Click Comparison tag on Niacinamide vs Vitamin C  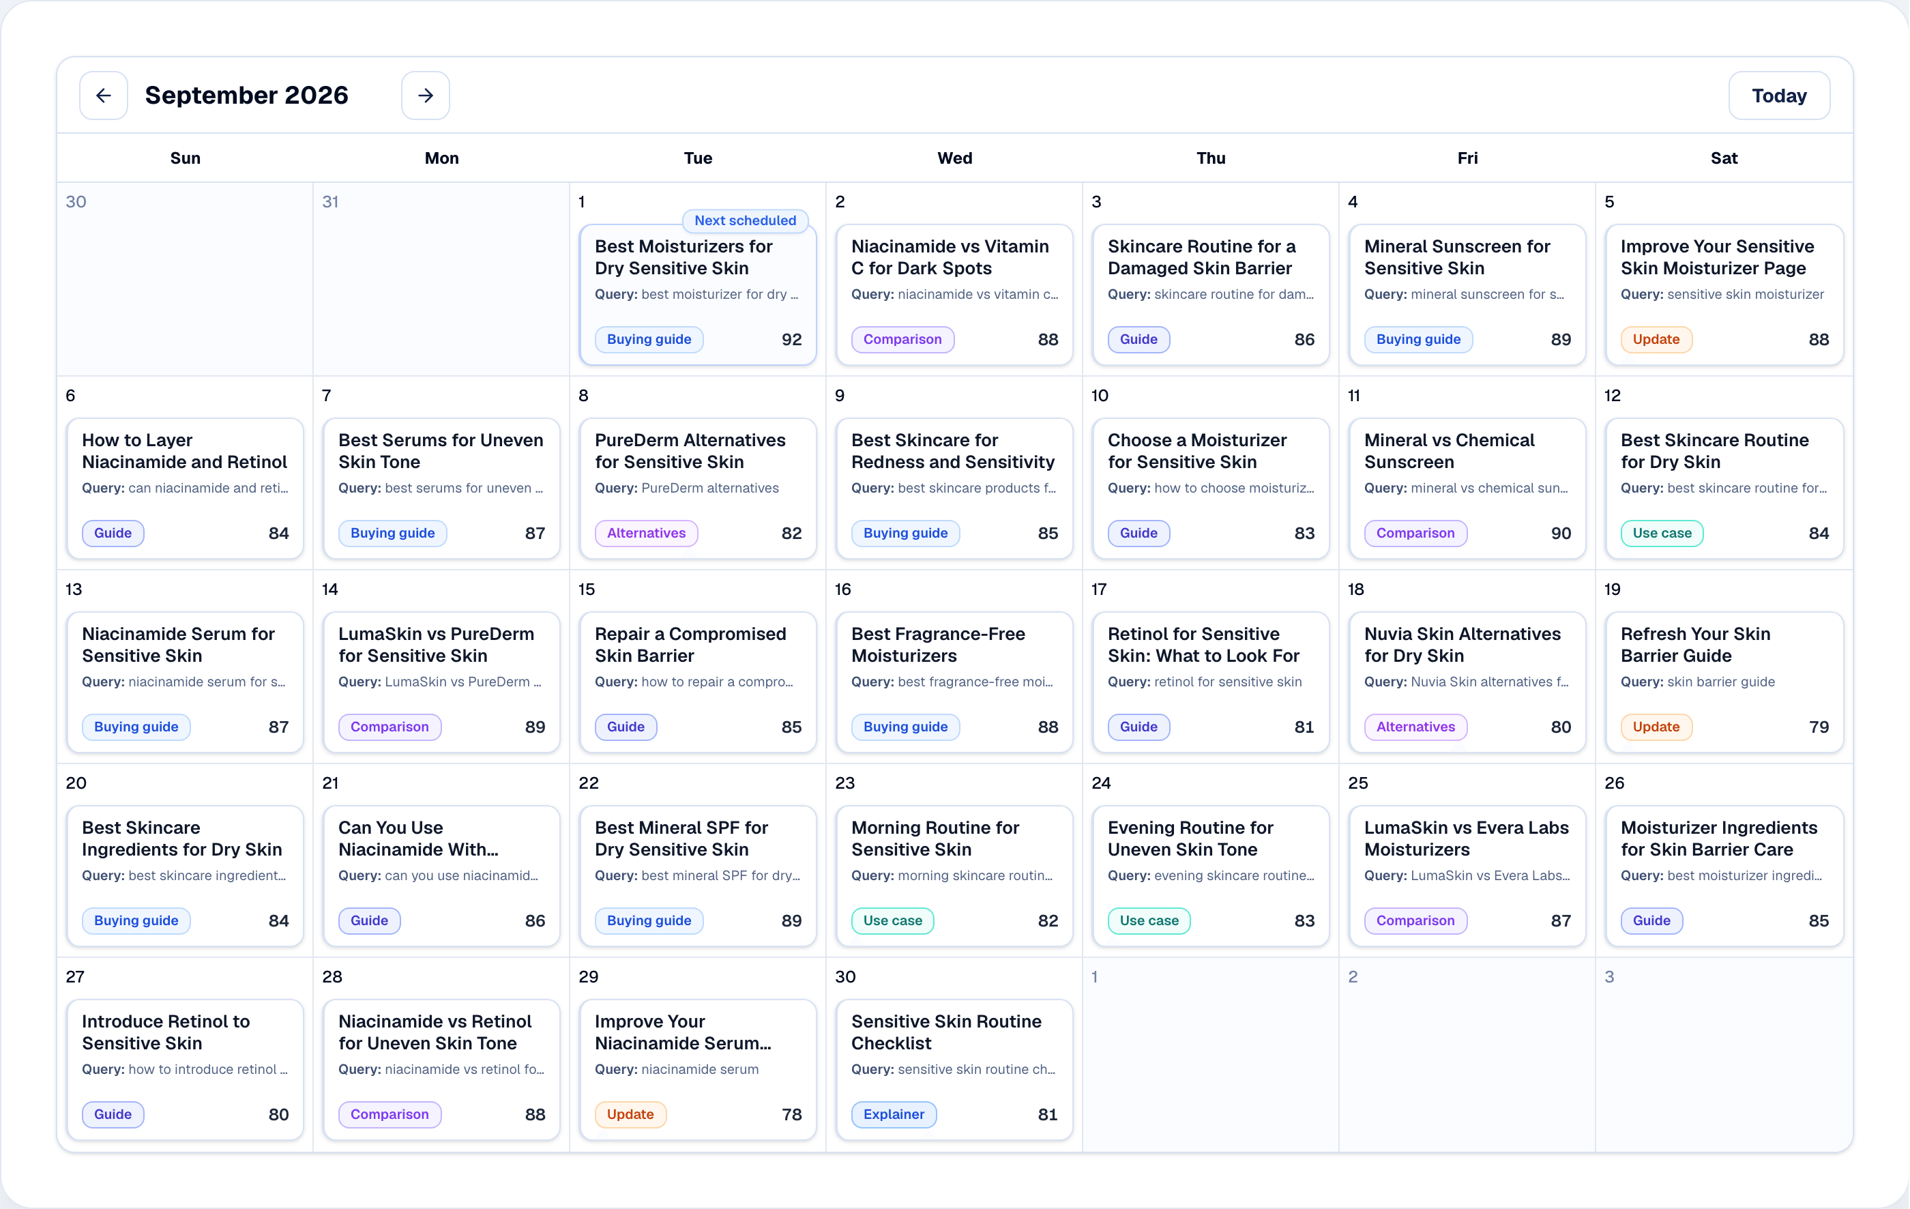902,338
